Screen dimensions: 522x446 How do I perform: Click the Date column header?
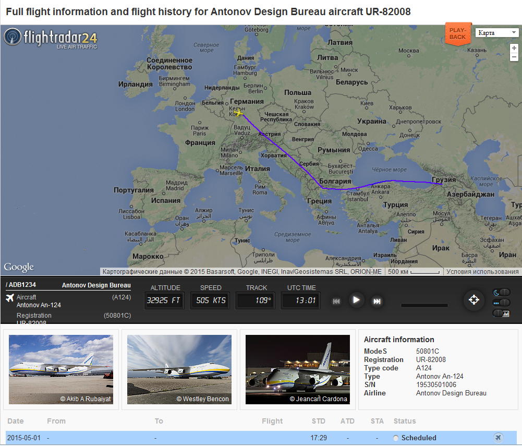tap(15, 421)
